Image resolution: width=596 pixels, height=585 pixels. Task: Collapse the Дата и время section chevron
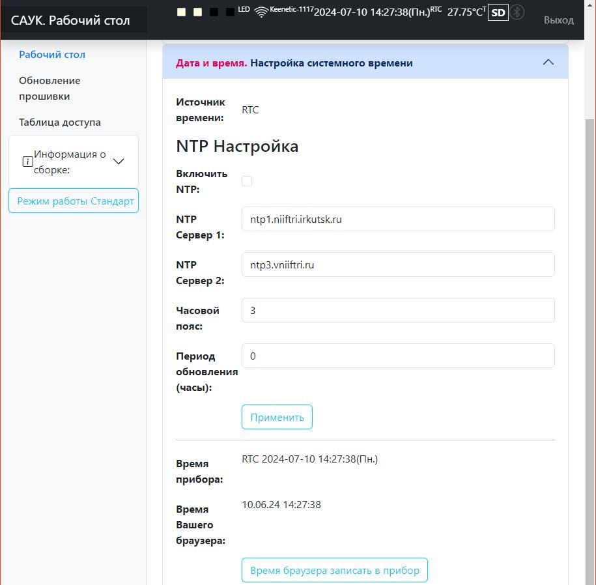click(548, 63)
